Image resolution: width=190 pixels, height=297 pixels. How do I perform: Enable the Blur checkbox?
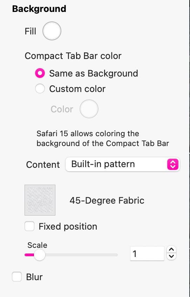[x=17, y=277]
